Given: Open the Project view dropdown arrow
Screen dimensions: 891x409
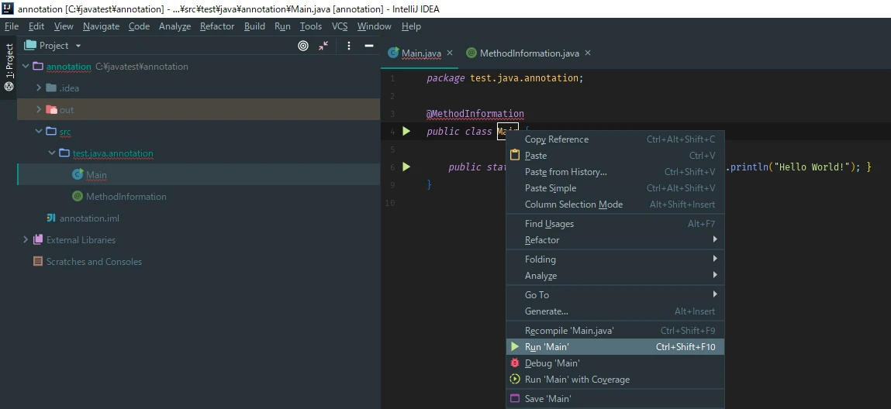Looking at the screenshot, I should click(x=78, y=46).
